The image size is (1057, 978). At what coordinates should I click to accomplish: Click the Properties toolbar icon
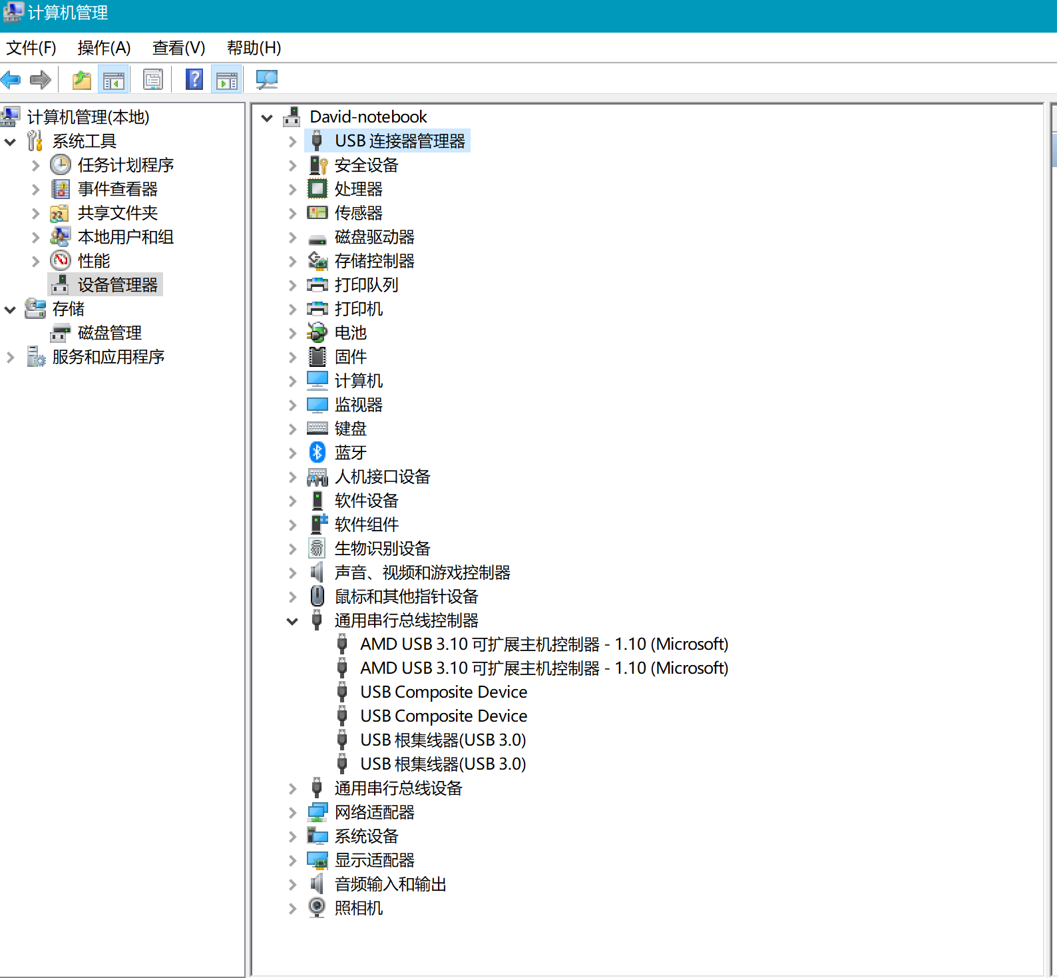tap(153, 81)
